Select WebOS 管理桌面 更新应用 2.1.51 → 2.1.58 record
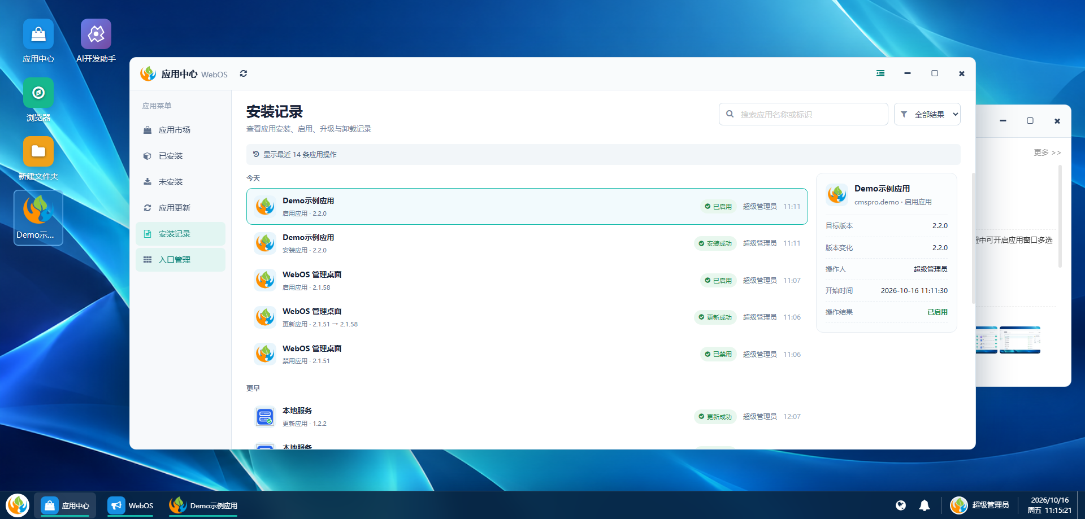Screen dimensions: 1085x519 [x=527, y=317]
